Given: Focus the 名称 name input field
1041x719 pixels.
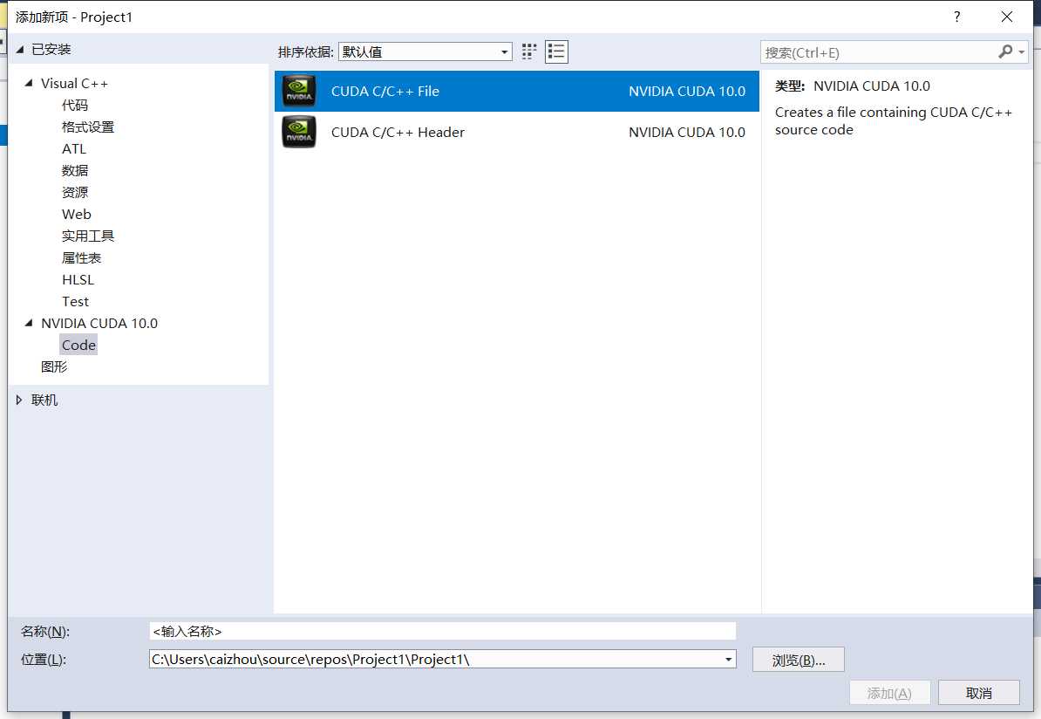Looking at the screenshot, I should coord(443,631).
